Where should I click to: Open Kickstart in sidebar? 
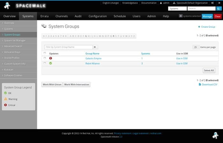click(x=18, y=70)
